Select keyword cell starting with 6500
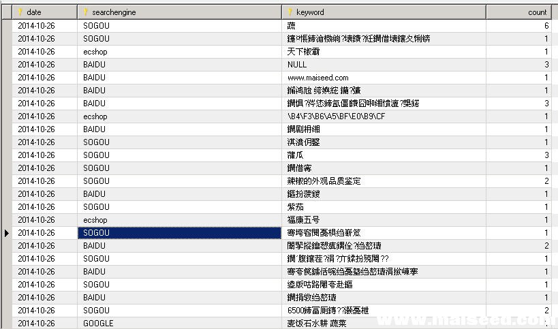Image resolution: width=558 pixels, height=329 pixels. tap(384, 311)
